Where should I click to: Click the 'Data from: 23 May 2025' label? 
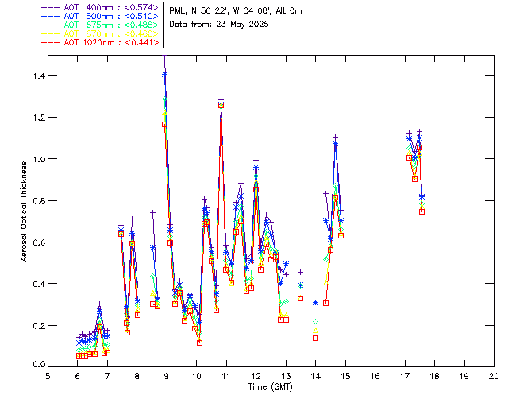pos(219,25)
